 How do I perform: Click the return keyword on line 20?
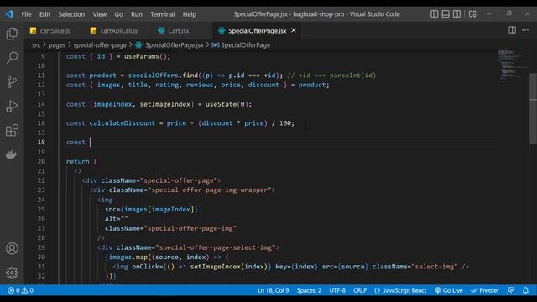pos(78,161)
